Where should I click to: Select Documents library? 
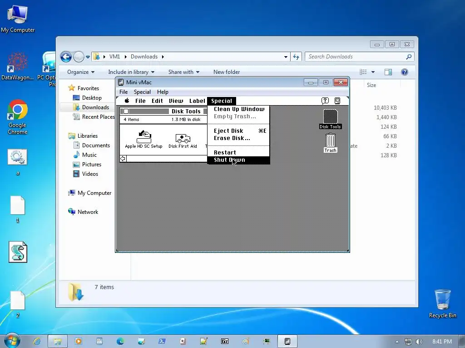92,145
